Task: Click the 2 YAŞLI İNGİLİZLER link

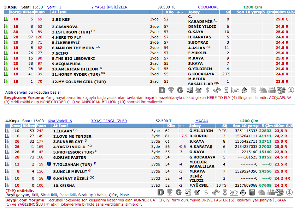Action: (109, 7)
